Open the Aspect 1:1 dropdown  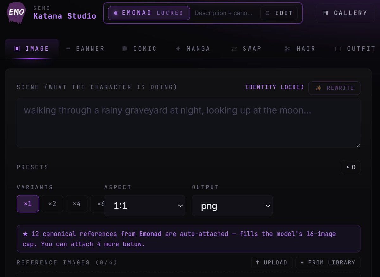pos(145,206)
